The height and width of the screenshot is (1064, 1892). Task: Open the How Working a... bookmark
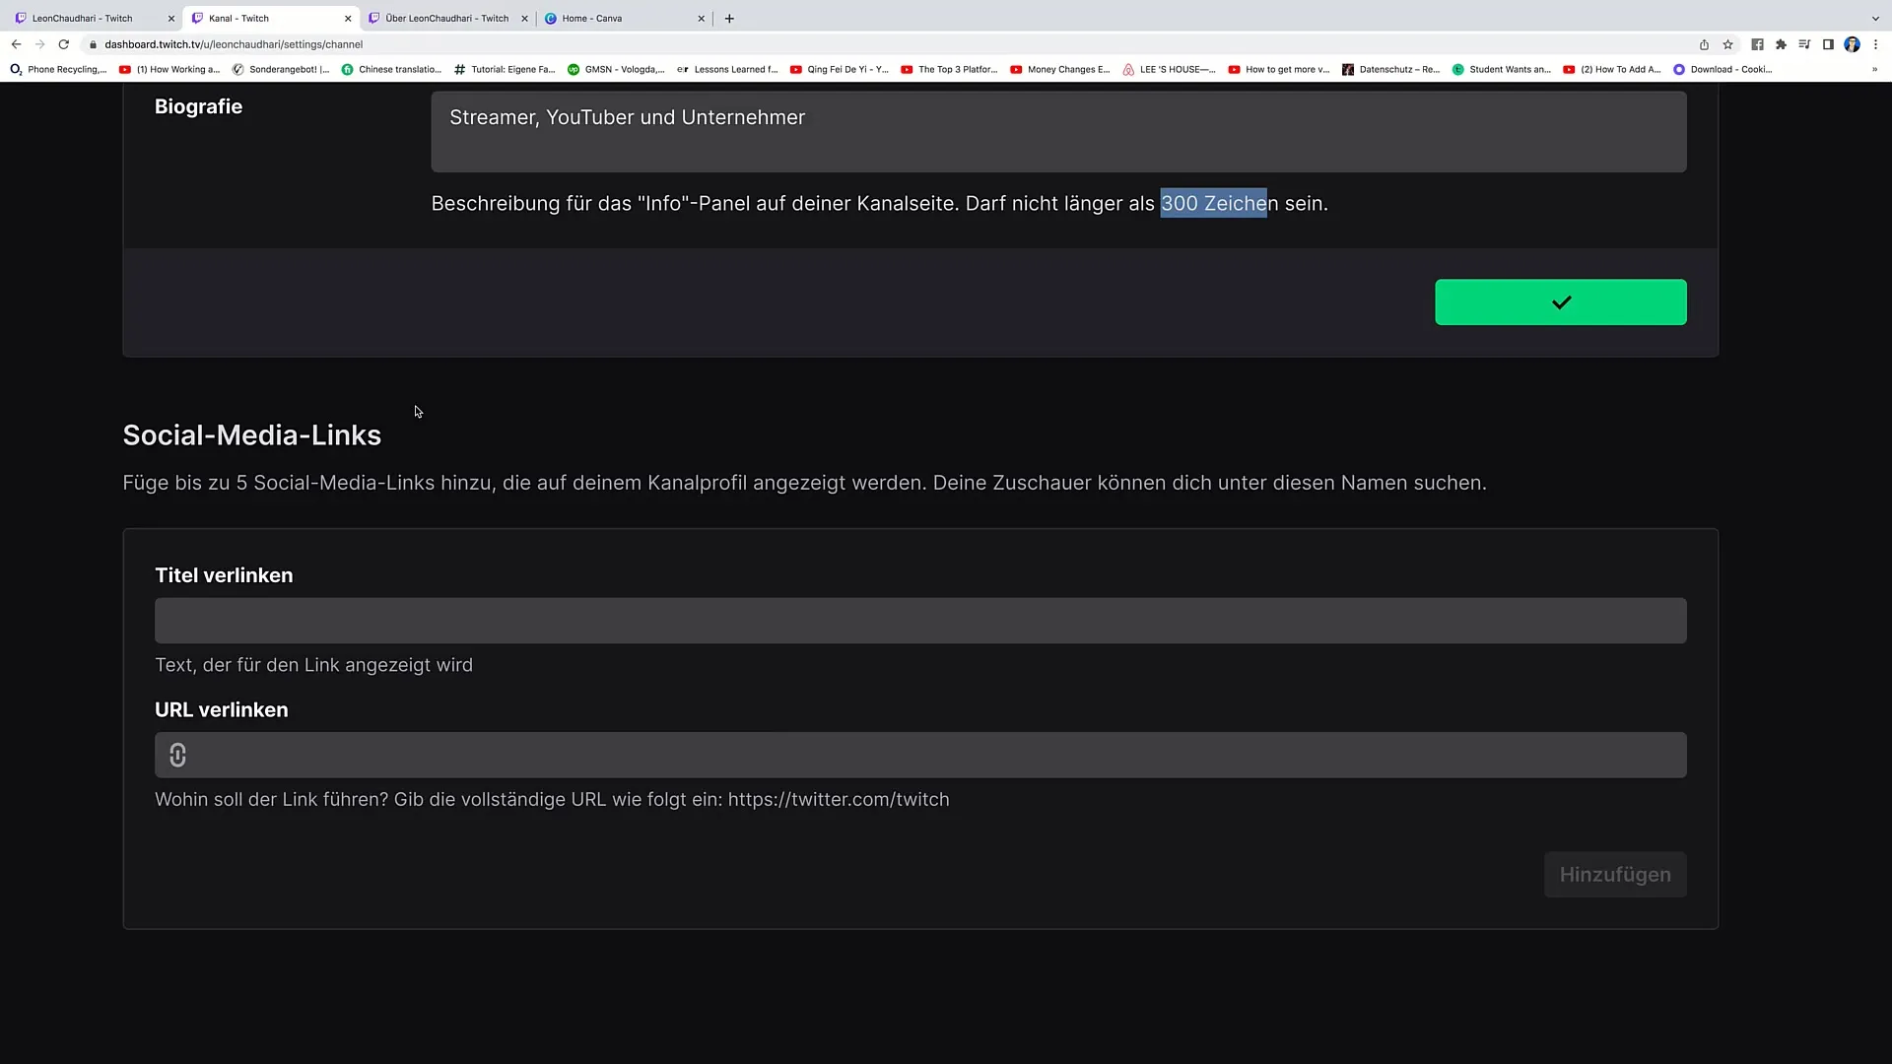(x=169, y=69)
